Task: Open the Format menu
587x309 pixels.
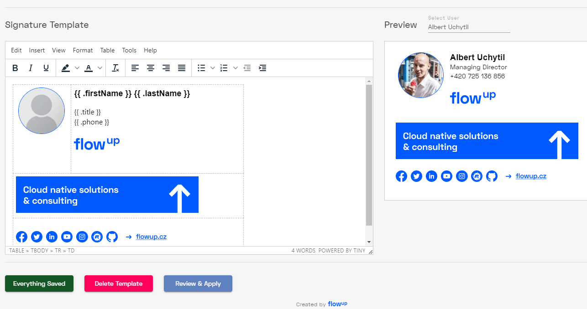Action: click(x=83, y=50)
